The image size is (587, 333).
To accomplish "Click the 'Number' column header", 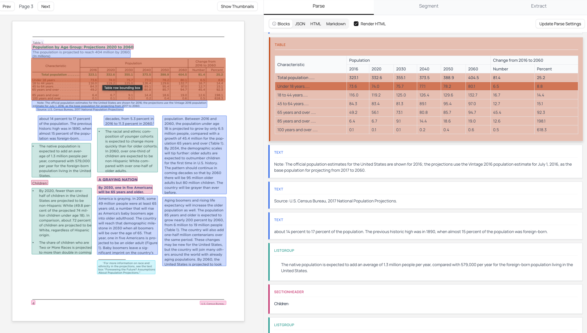I will (512, 69).
